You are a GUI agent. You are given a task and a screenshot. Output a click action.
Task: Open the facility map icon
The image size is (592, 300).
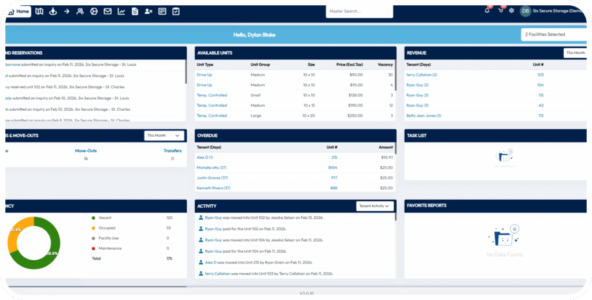tap(39, 12)
